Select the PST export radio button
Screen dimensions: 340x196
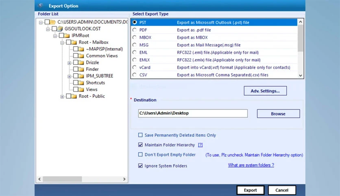click(x=135, y=22)
